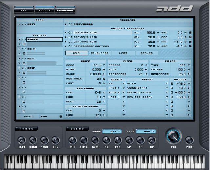Open the Scales tab

pyautogui.click(x=147, y=53)
